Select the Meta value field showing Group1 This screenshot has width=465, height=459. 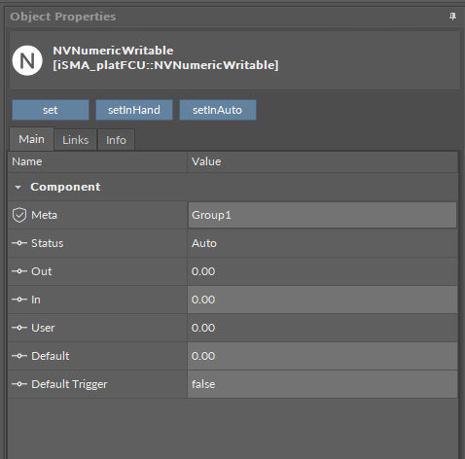322,215
